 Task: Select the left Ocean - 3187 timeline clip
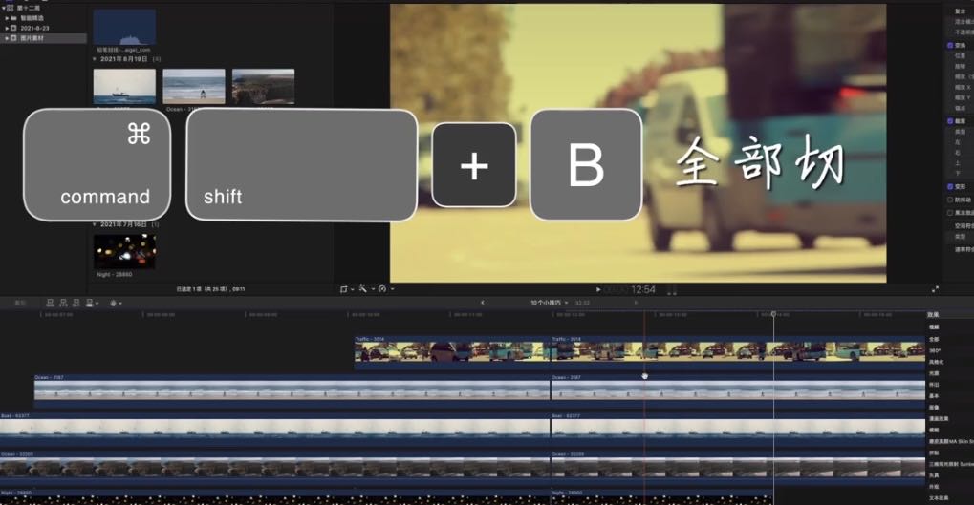coord(292,390)
